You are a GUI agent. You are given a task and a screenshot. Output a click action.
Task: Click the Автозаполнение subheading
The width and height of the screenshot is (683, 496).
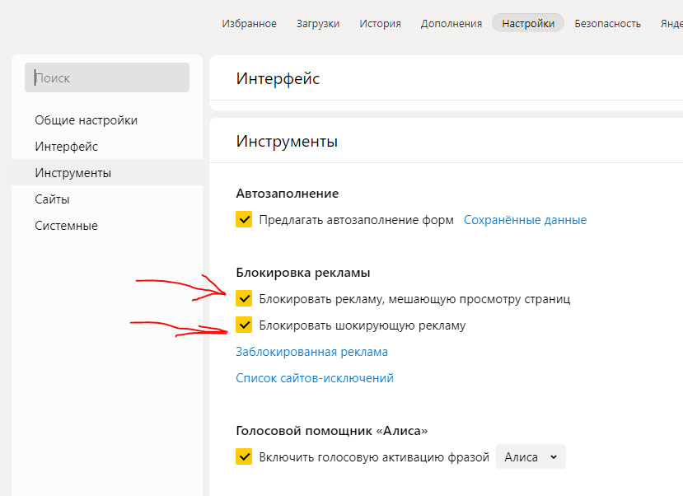tap(288, 194)
